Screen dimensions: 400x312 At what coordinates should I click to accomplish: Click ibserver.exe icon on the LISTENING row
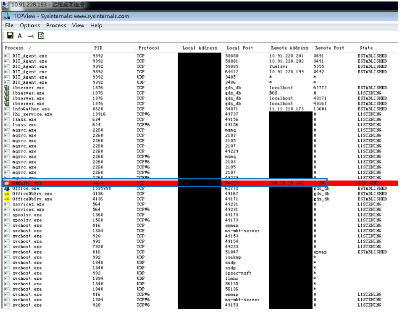coord(6,93)
